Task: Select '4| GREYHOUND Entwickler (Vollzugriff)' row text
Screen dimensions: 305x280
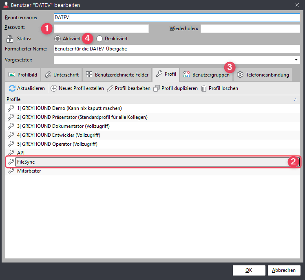Action: coord(59,135)
